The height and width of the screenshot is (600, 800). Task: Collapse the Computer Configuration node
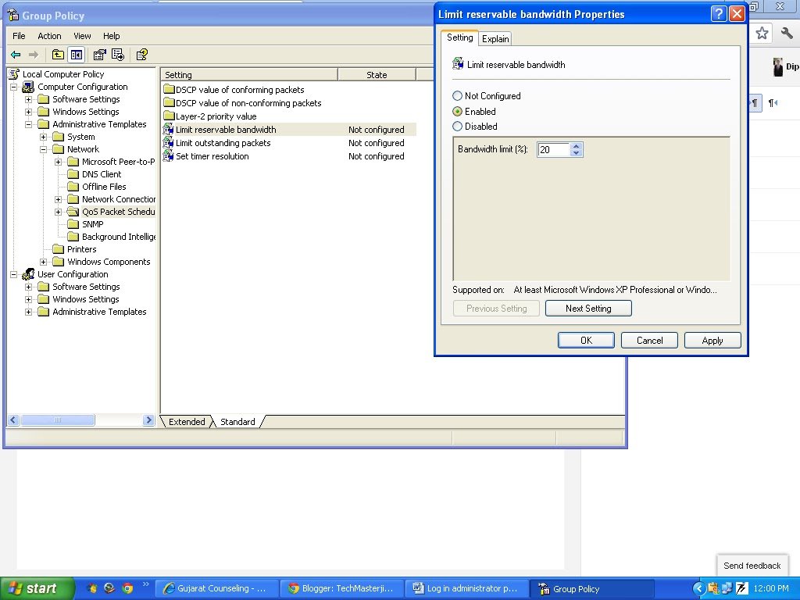[14, 87]
